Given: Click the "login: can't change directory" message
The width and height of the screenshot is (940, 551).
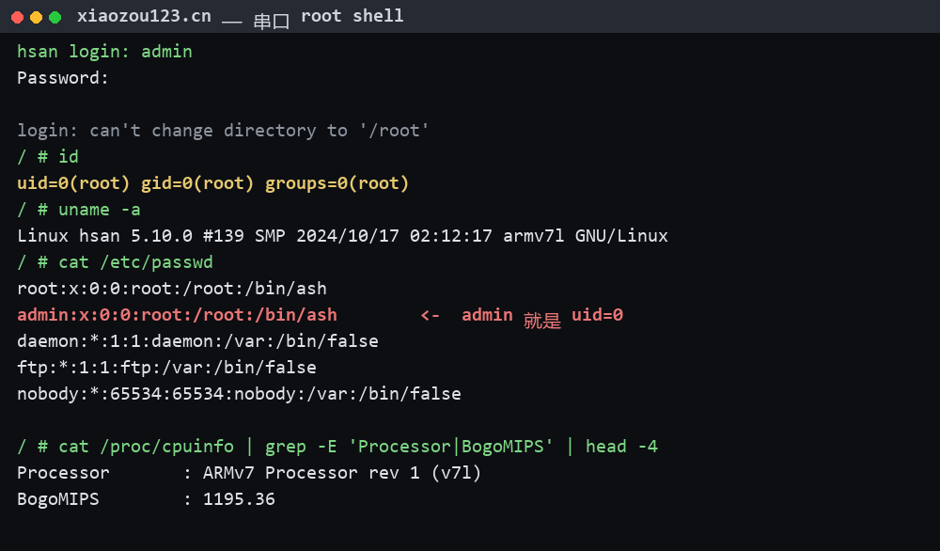Looking at the screenshot, I should click(223, 131).
